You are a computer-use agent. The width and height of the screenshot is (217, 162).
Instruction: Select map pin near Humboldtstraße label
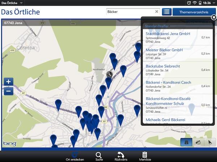(78, 111)
